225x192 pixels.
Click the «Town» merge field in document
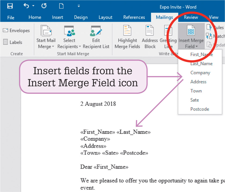(91, 153)
